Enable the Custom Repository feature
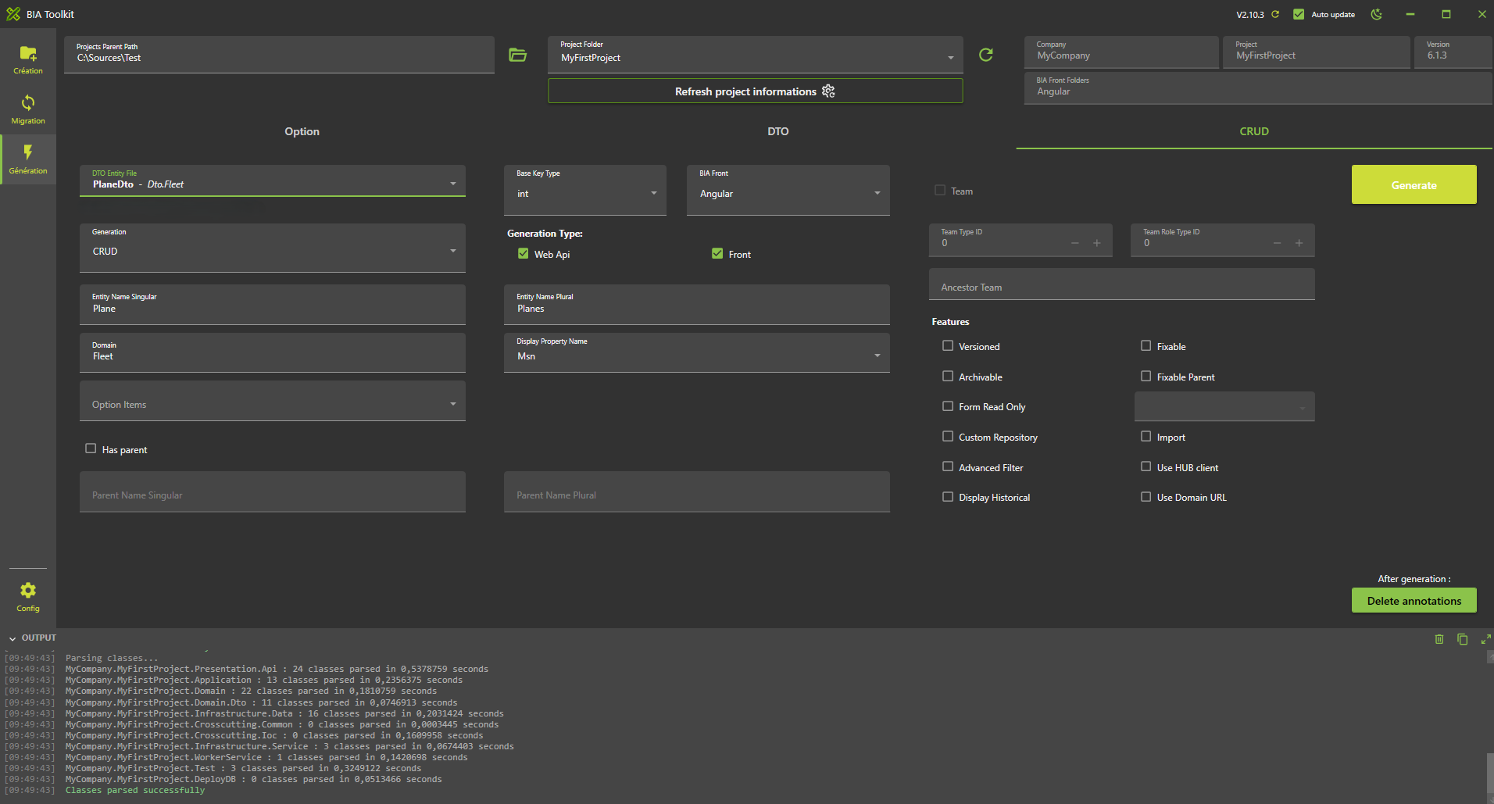The height and width of the screenshot is (804, 1494). coord(948,436)
